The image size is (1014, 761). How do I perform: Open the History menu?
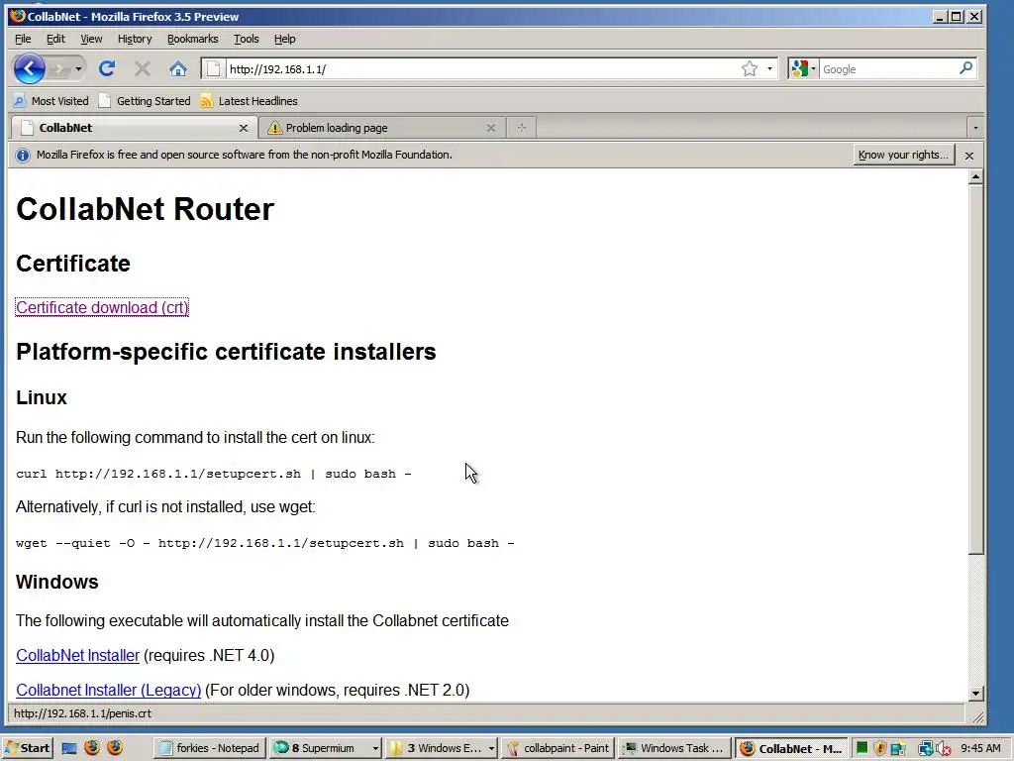click(x=135, y=39)
